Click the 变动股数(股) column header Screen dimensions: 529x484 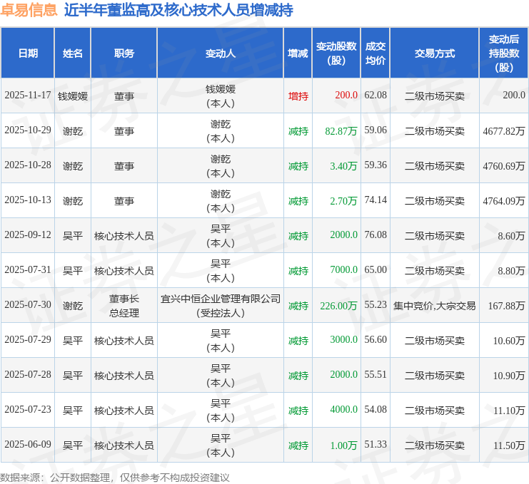tap(336, 53)
